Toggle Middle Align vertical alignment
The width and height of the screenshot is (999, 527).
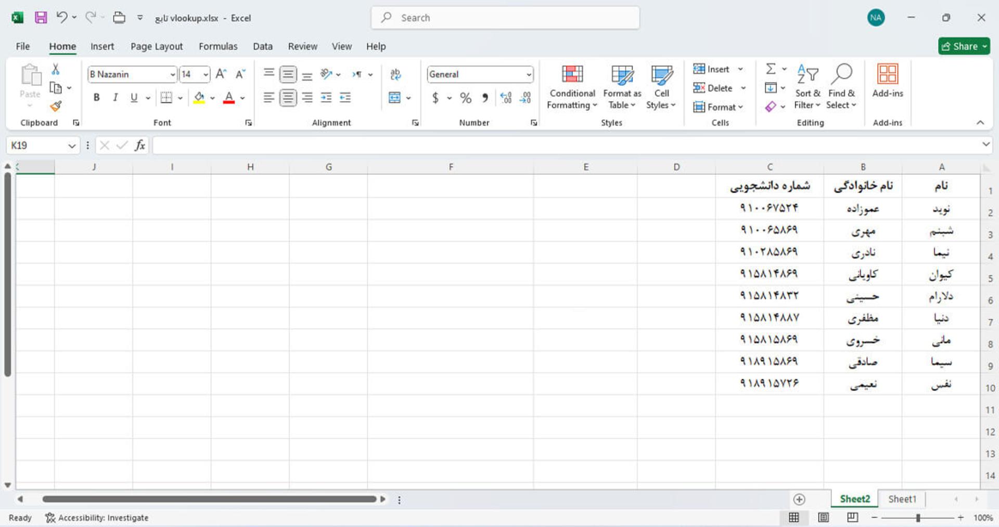[x=288, y=74]
